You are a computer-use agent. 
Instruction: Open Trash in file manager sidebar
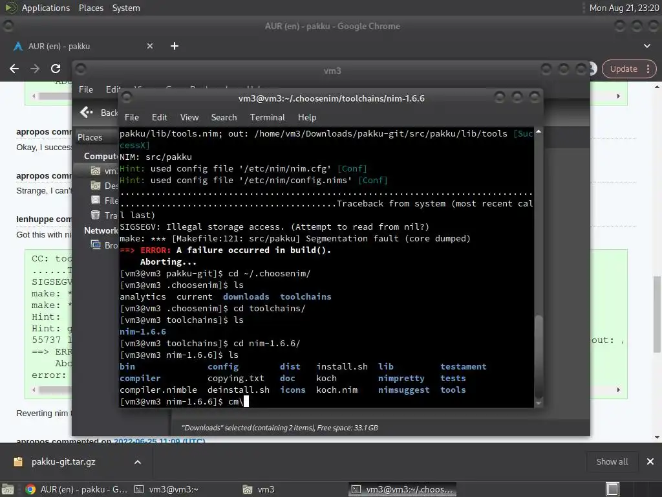tap(104, 215)
